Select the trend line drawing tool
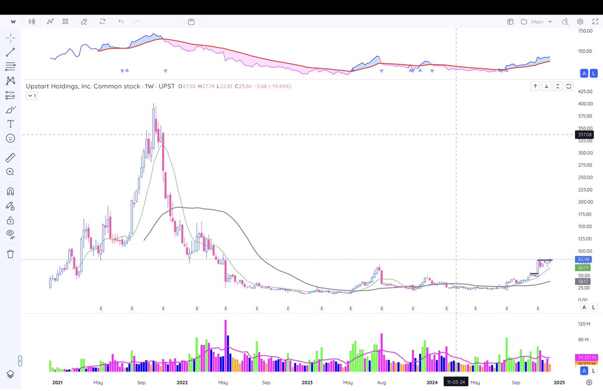603x391 pixels. click(x=11, y=52)
